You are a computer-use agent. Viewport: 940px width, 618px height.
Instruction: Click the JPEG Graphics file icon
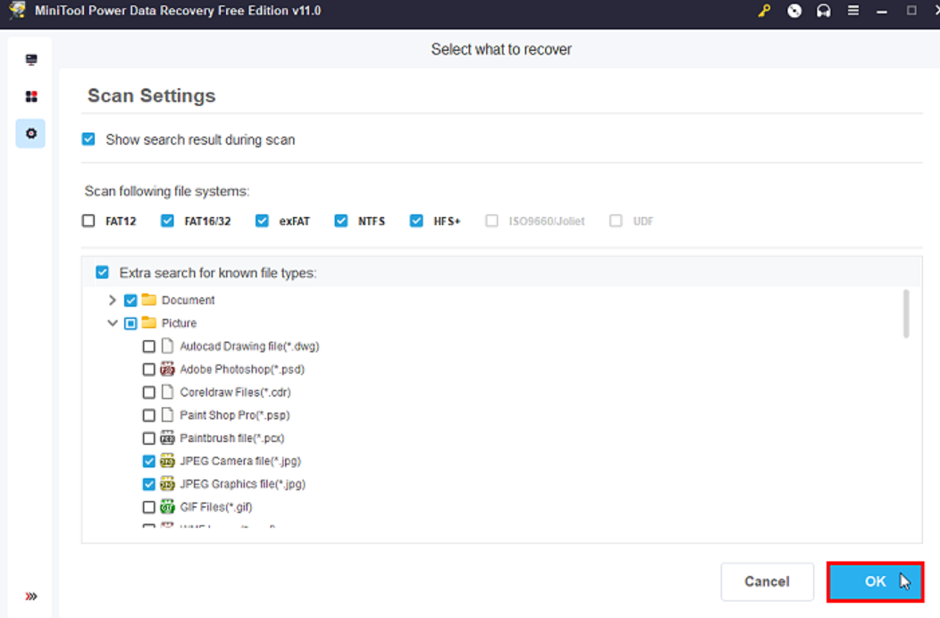pos(168,484)
